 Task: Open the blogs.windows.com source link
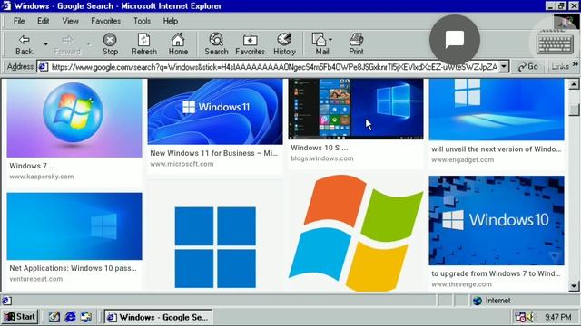(322, 158)
